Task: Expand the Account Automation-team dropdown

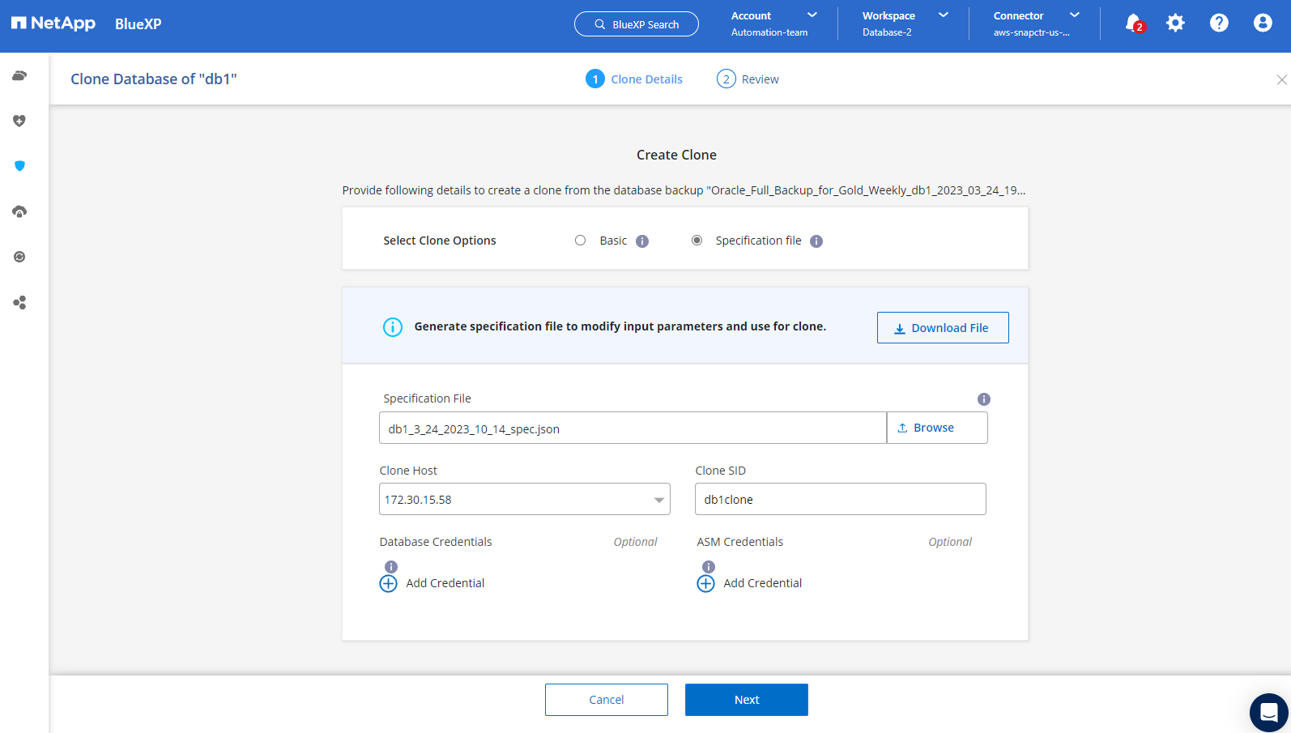Action: (774, 23)
